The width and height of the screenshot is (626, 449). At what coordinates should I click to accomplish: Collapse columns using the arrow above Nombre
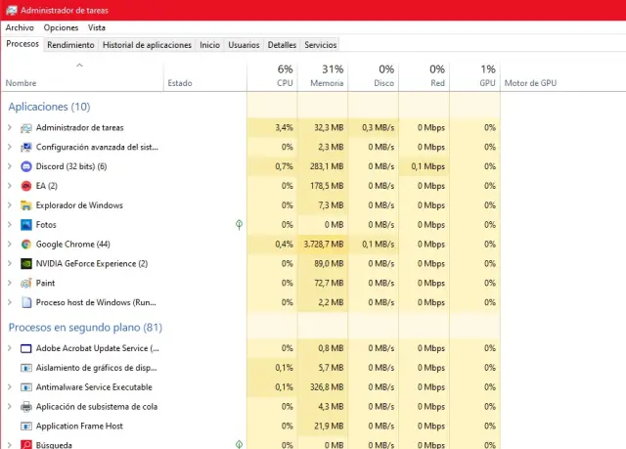pyautogui.click(x=79, y=66)
